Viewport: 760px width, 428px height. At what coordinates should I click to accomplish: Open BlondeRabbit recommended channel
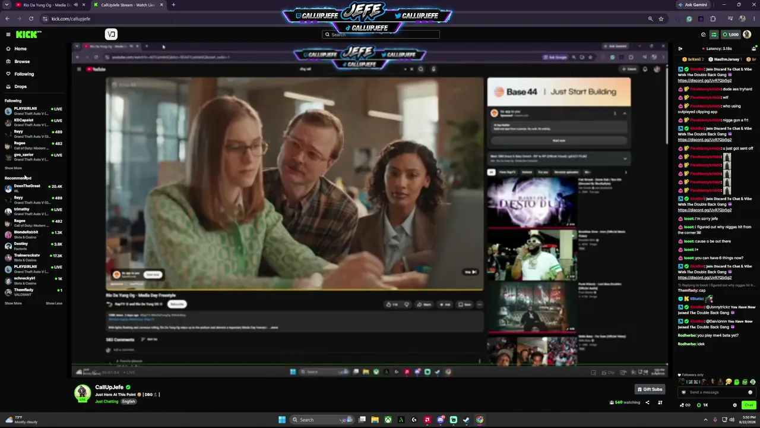coord(33,234)
